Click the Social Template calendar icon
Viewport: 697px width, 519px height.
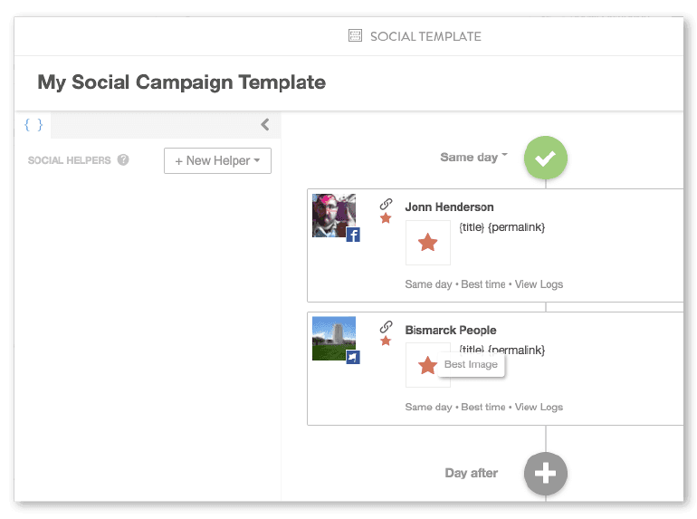355,36
